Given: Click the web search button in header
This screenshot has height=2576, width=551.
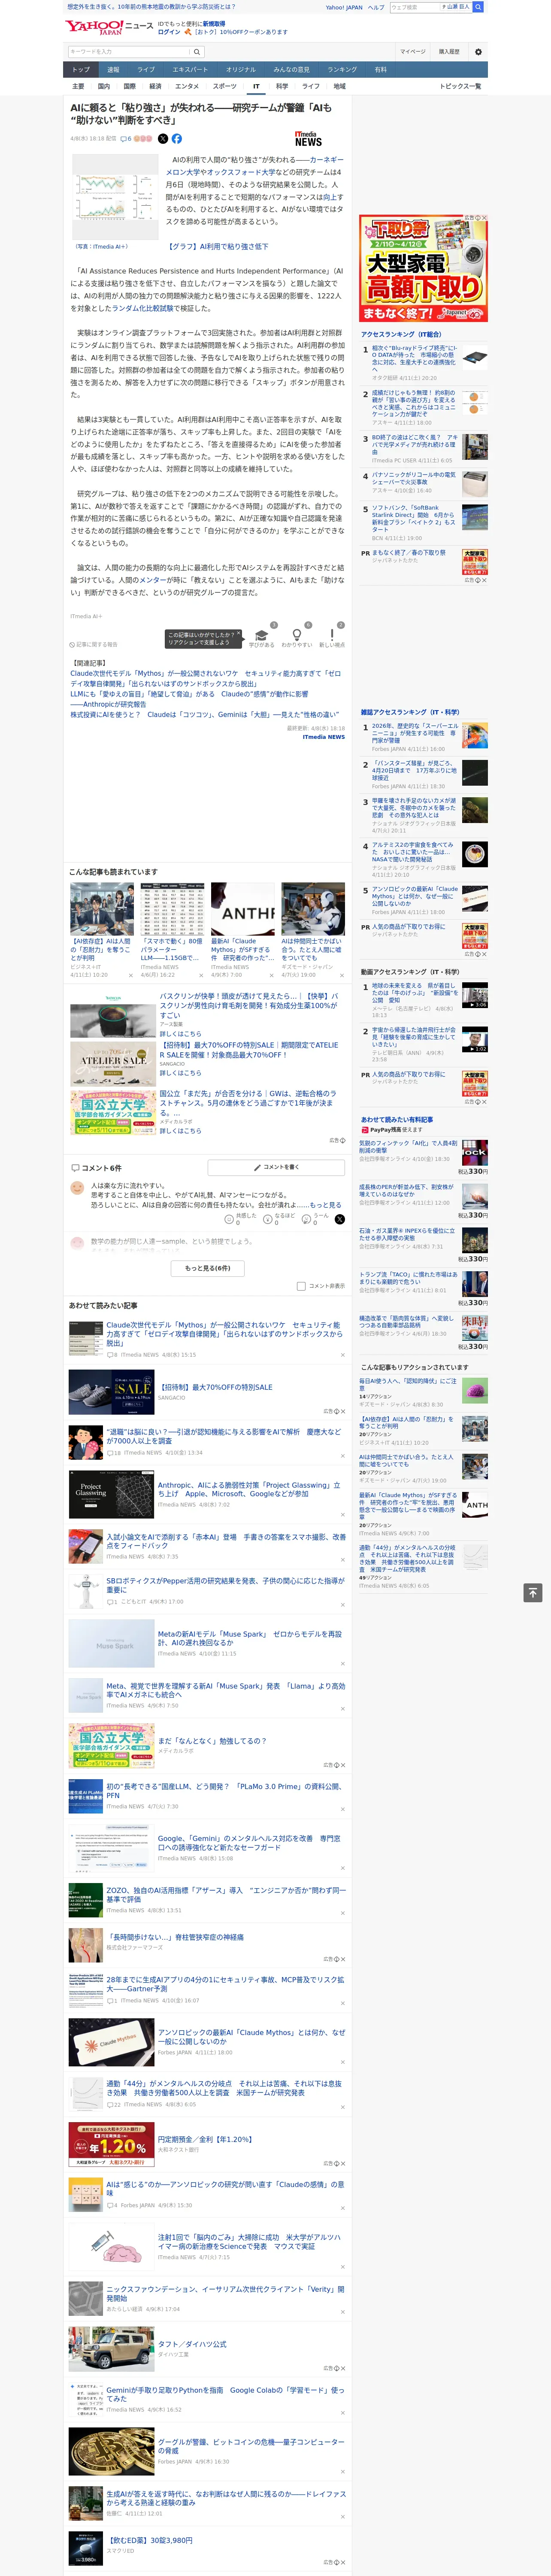Looking at the screenshot, I should (x=478, y=7).
